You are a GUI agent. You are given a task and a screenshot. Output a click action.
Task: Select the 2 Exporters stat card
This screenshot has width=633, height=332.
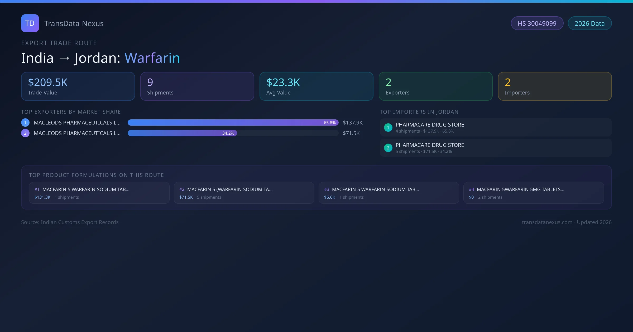[435, 86]
